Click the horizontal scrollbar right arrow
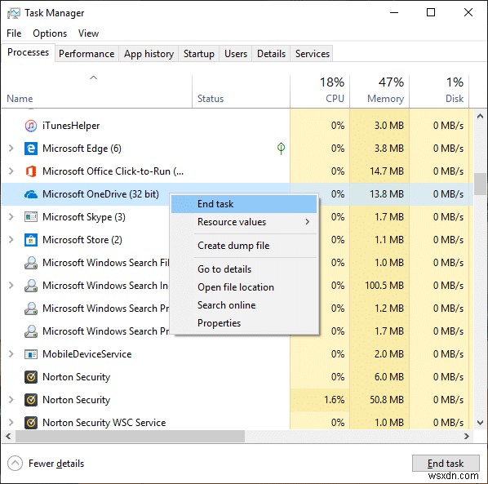Screen dimensions: 488x484 [x=467, y=437]
